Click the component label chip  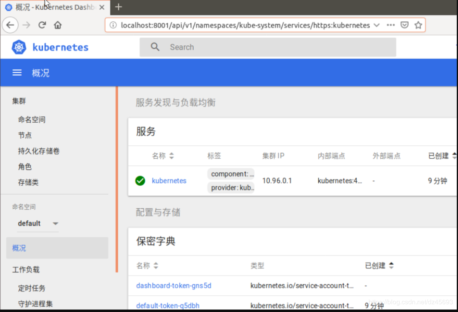click(x=231, y=174)
